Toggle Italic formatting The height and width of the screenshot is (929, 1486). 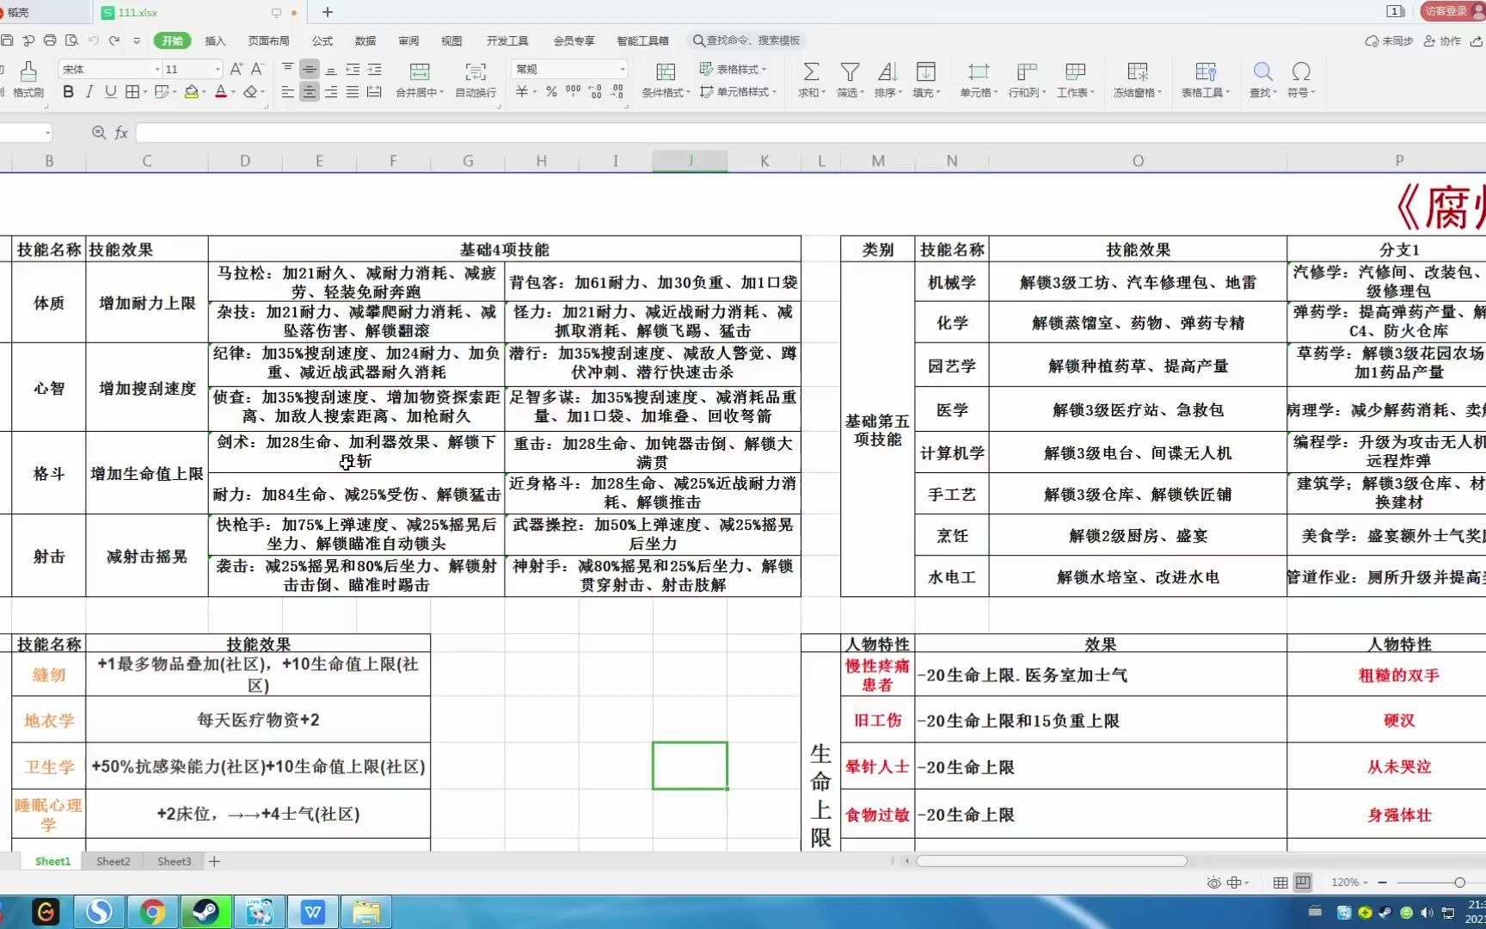click(x=89, y=92)
